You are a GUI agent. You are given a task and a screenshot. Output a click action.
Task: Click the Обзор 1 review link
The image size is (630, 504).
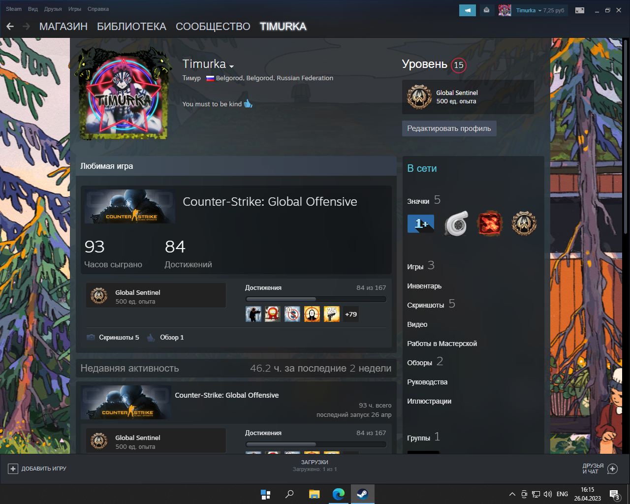click(x=166, y=337)
